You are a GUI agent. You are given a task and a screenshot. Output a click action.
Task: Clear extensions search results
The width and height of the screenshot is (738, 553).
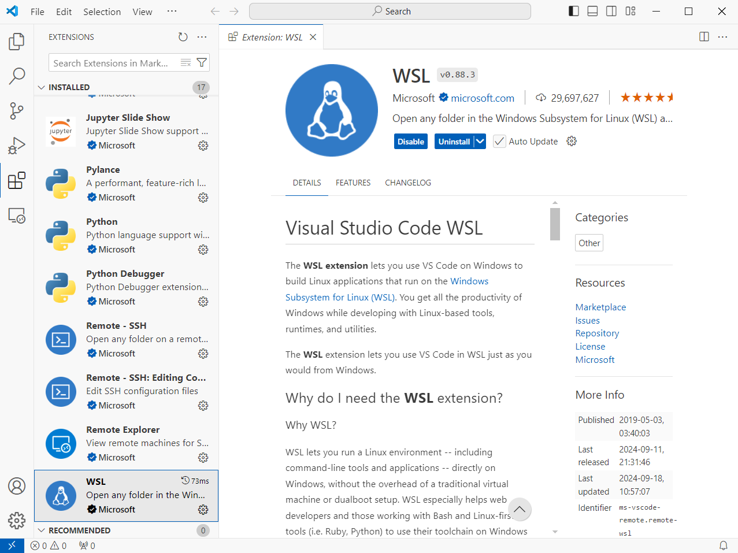(x=186, y=62)
